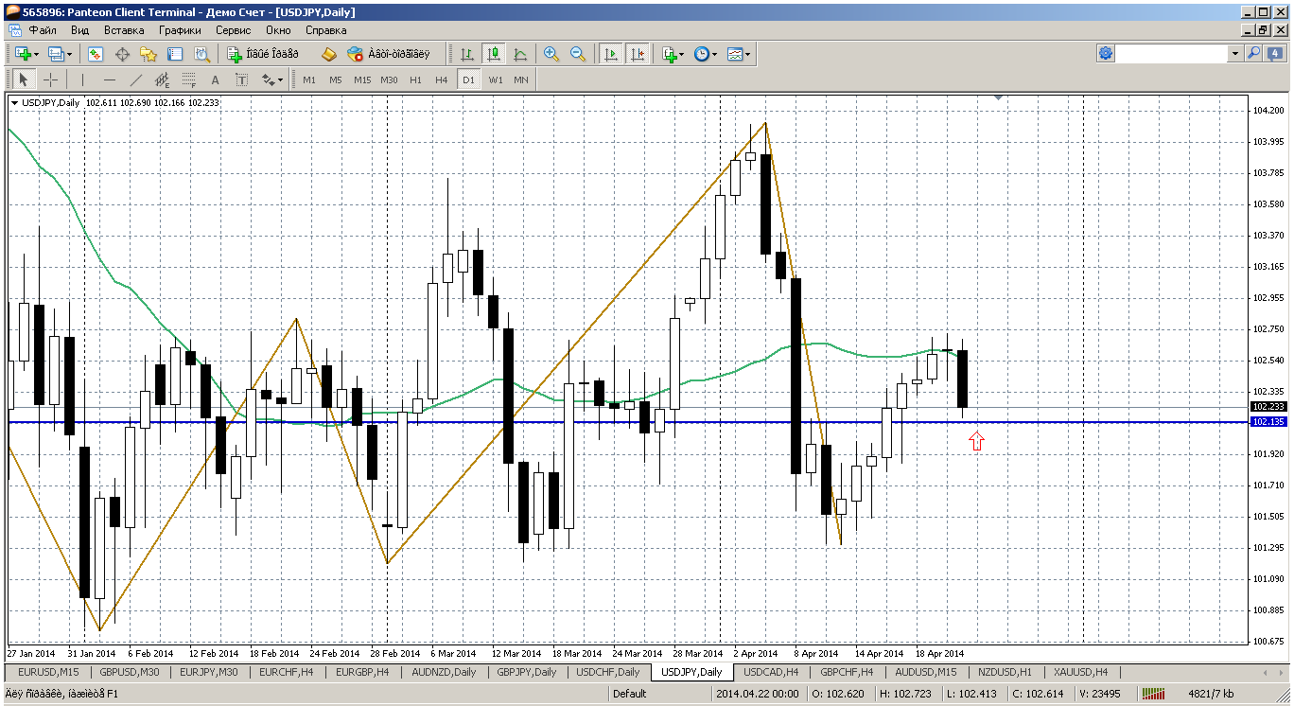Select the Fibonacci Retracement tool
The height and width of the screenshot is (706, 1294).
coord(189,79)
